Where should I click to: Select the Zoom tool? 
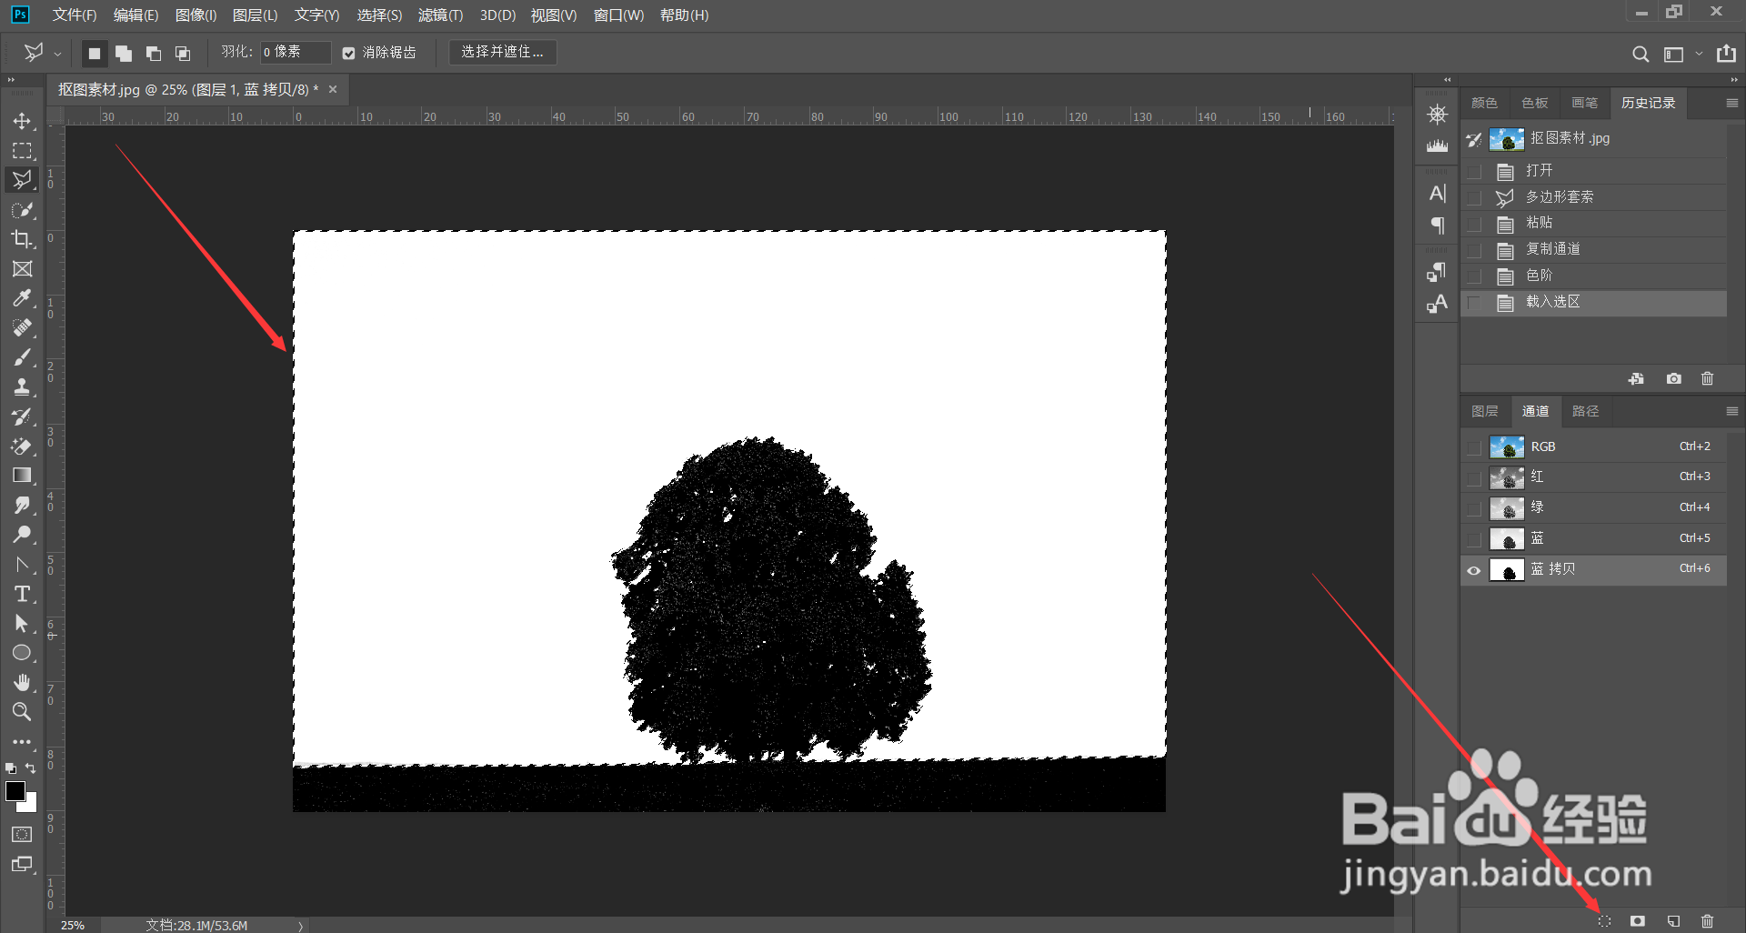[22, 712]
